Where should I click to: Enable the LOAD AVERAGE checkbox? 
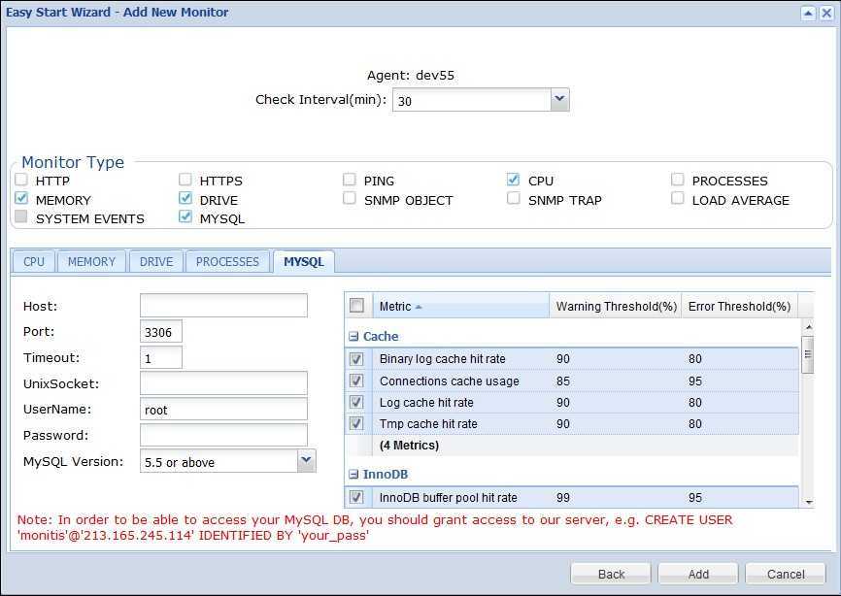(678, 198)
